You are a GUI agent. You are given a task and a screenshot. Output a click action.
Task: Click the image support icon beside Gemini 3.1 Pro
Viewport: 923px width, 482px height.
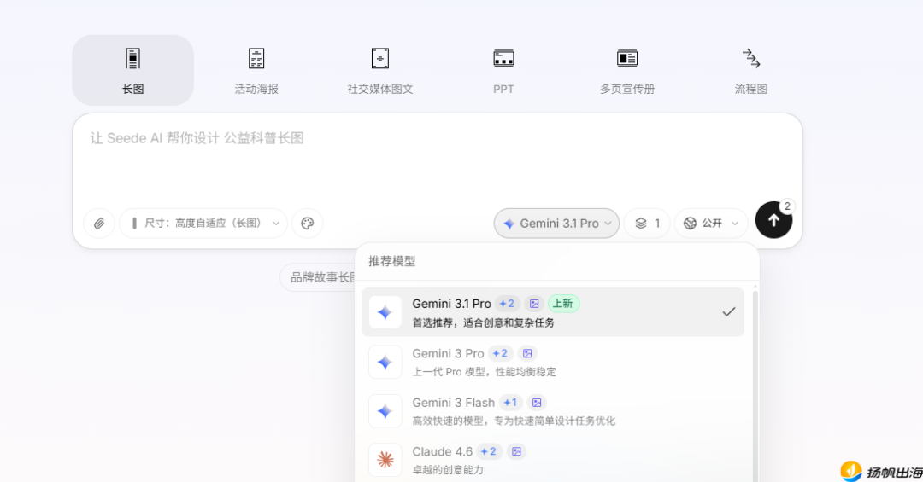(534, 304)
